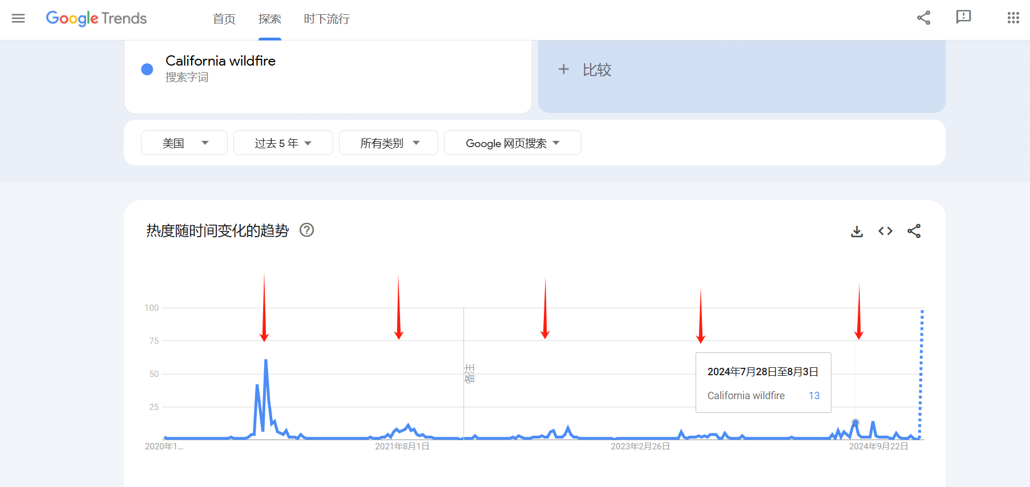Click the plus icon beside 比较

(x=564, y=70)
